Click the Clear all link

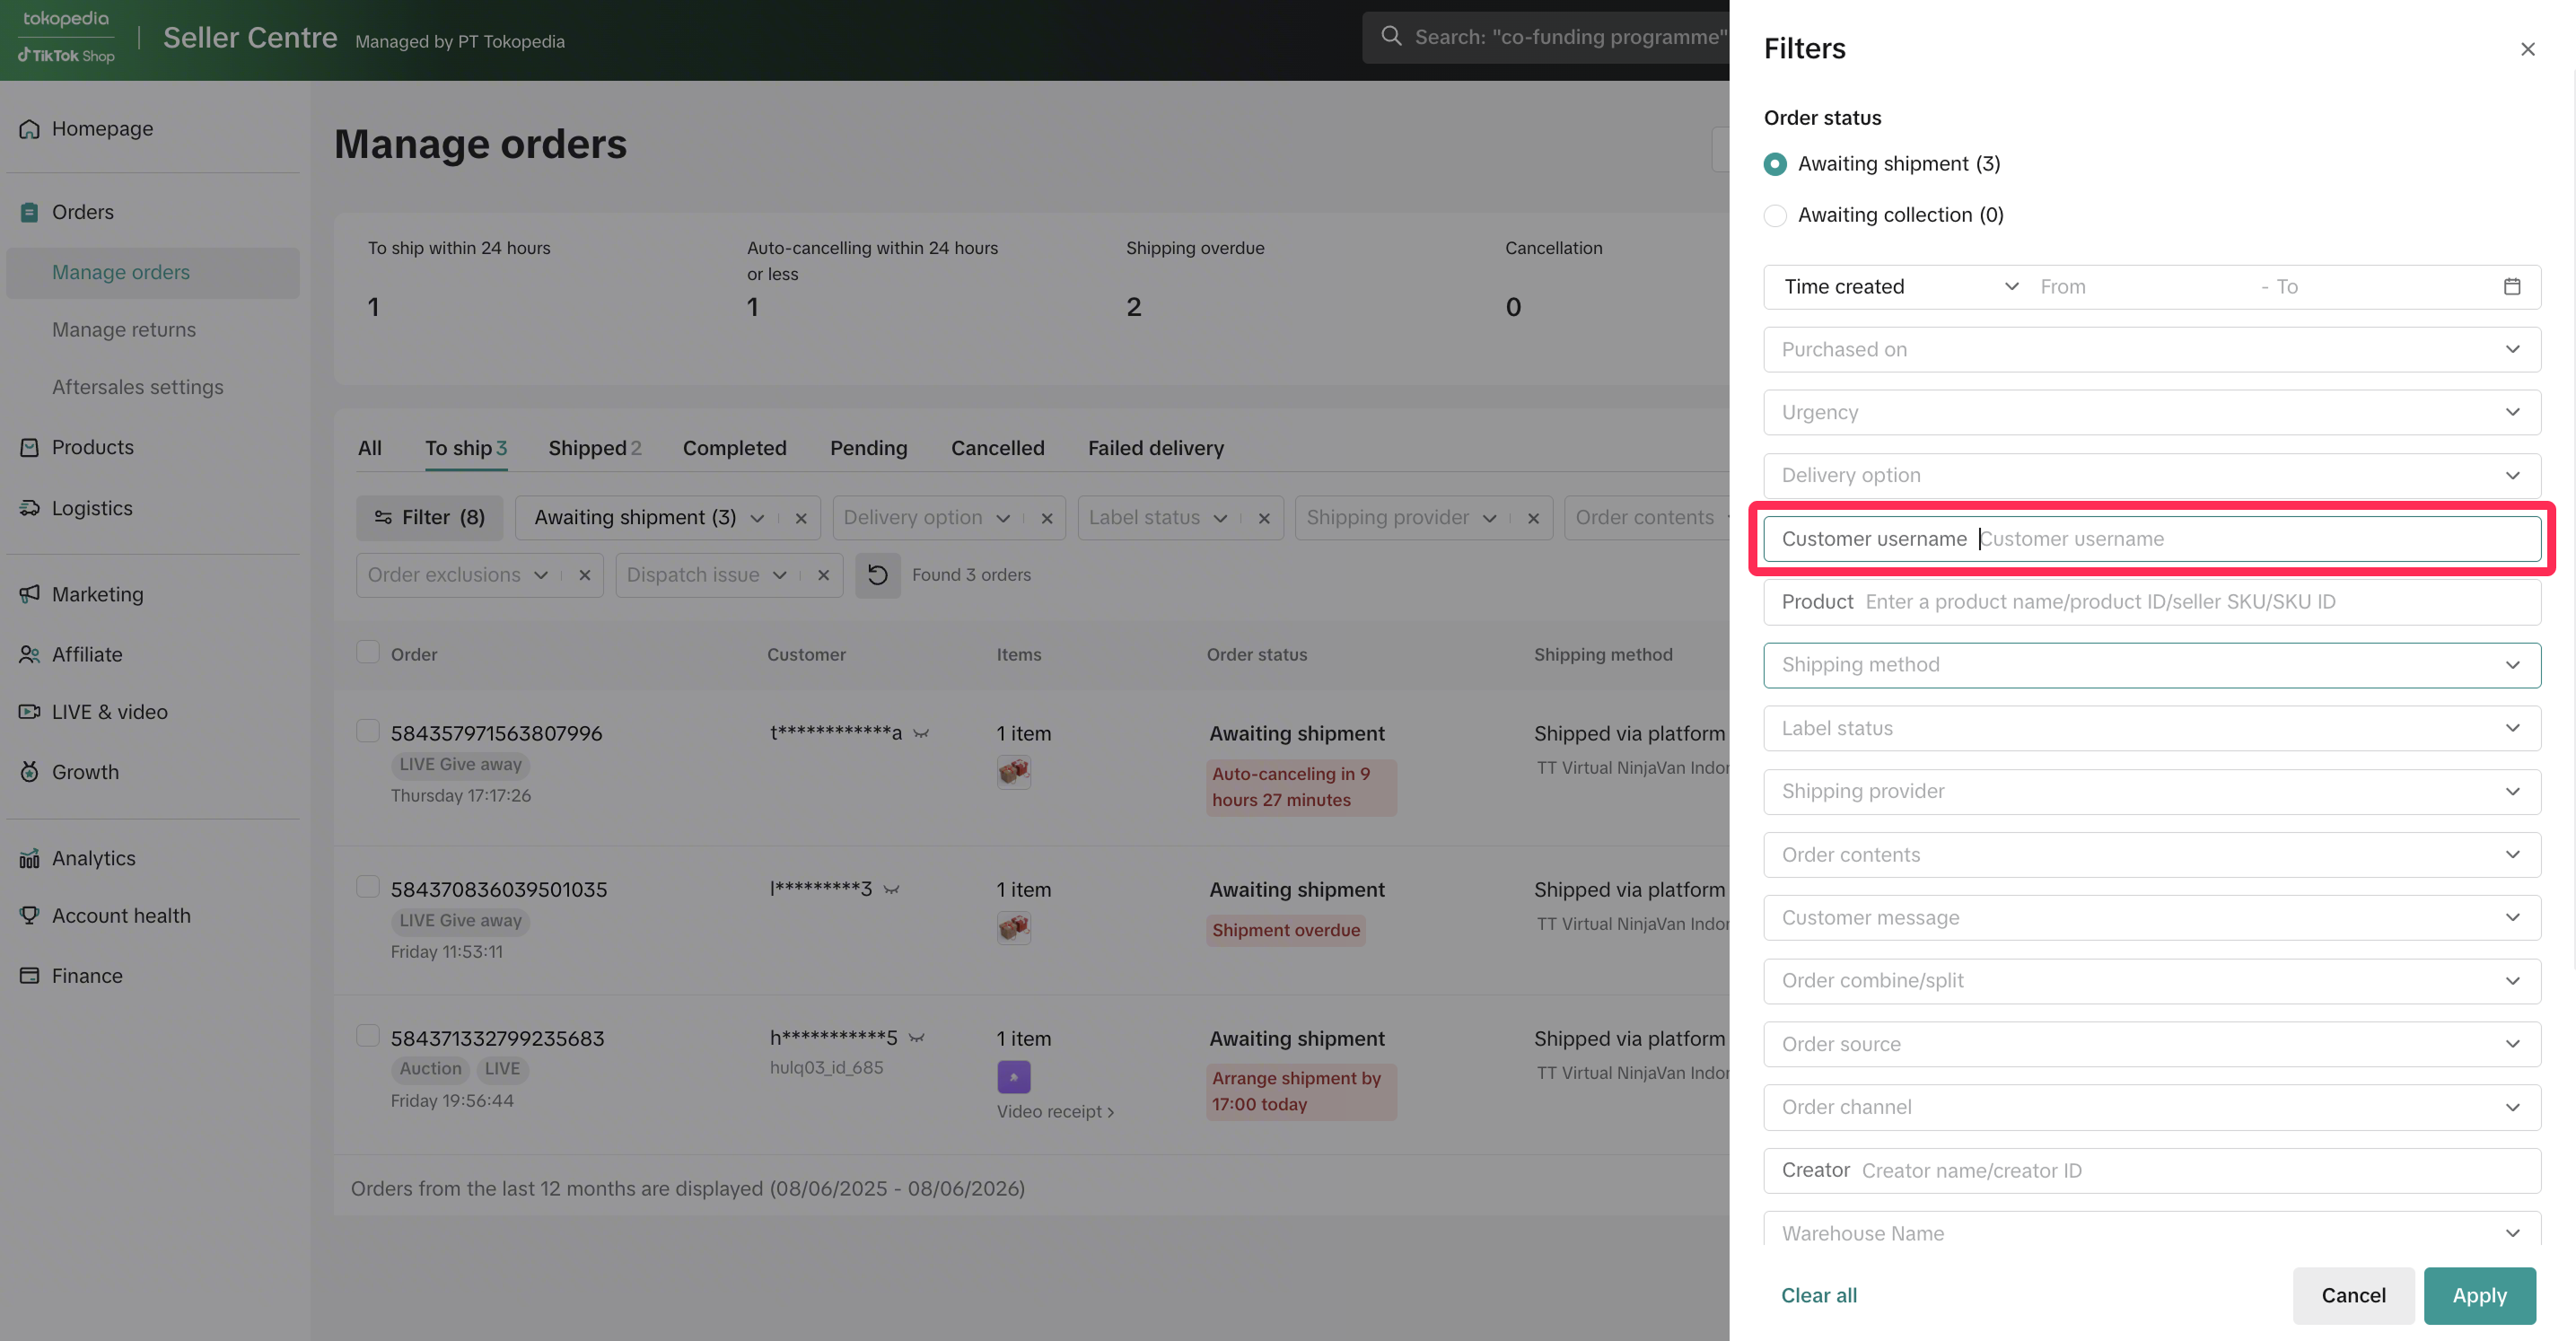point(1818,1296)
